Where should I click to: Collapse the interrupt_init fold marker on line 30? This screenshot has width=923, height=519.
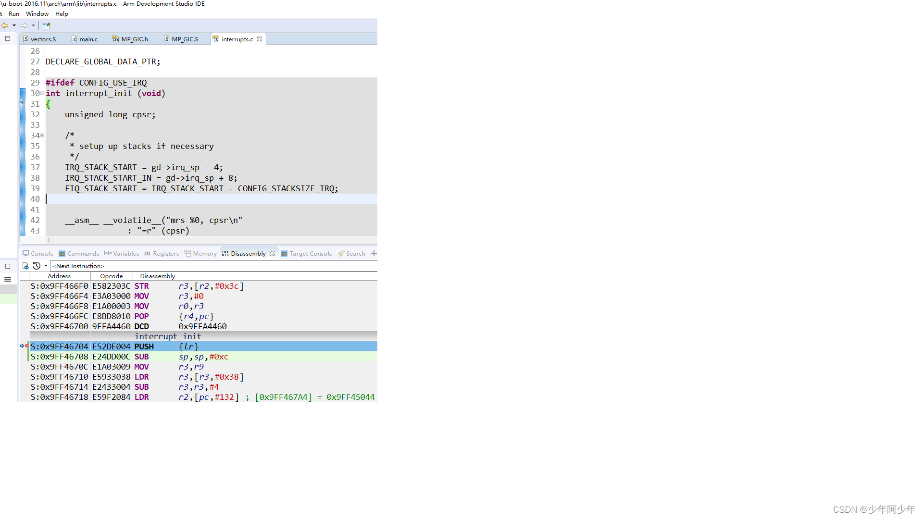[x=41, y=93]
